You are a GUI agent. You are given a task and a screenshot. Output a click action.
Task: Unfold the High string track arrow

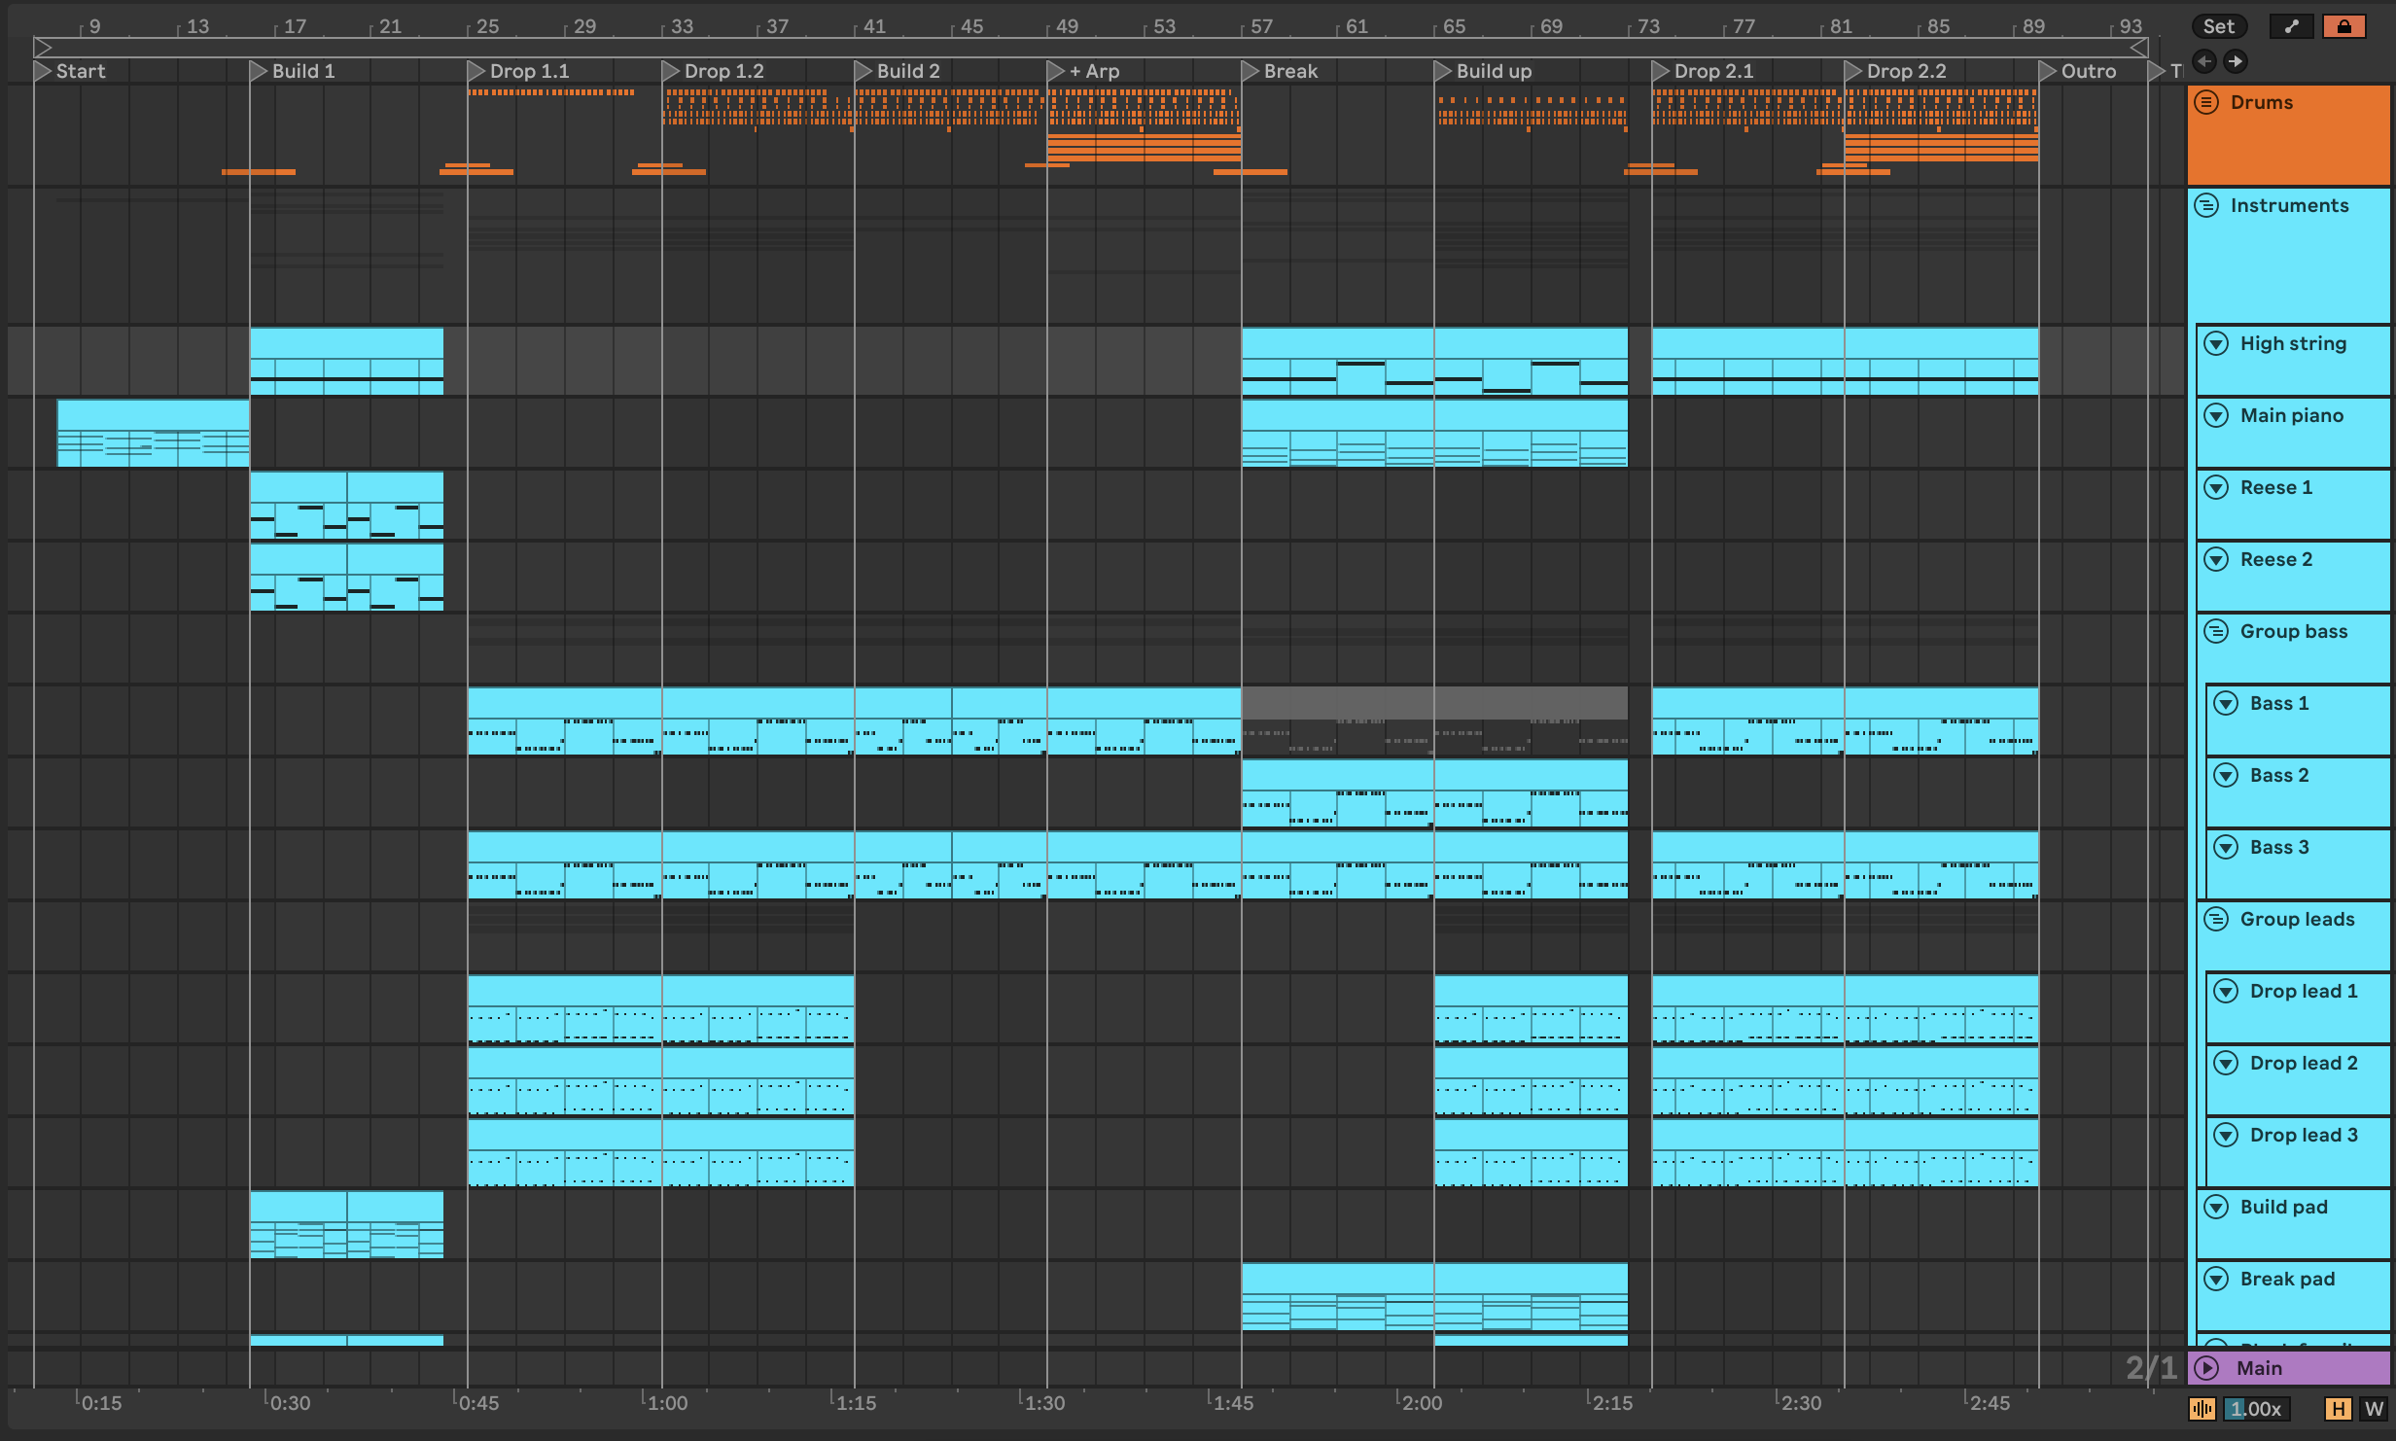pyautogui.click(x=2216, y=343)
